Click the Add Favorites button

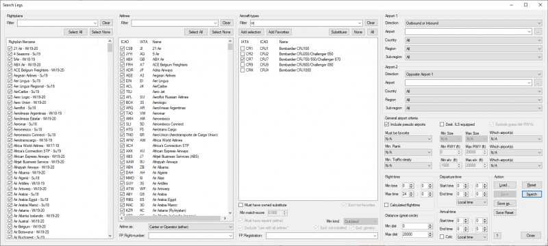(279, 32)
